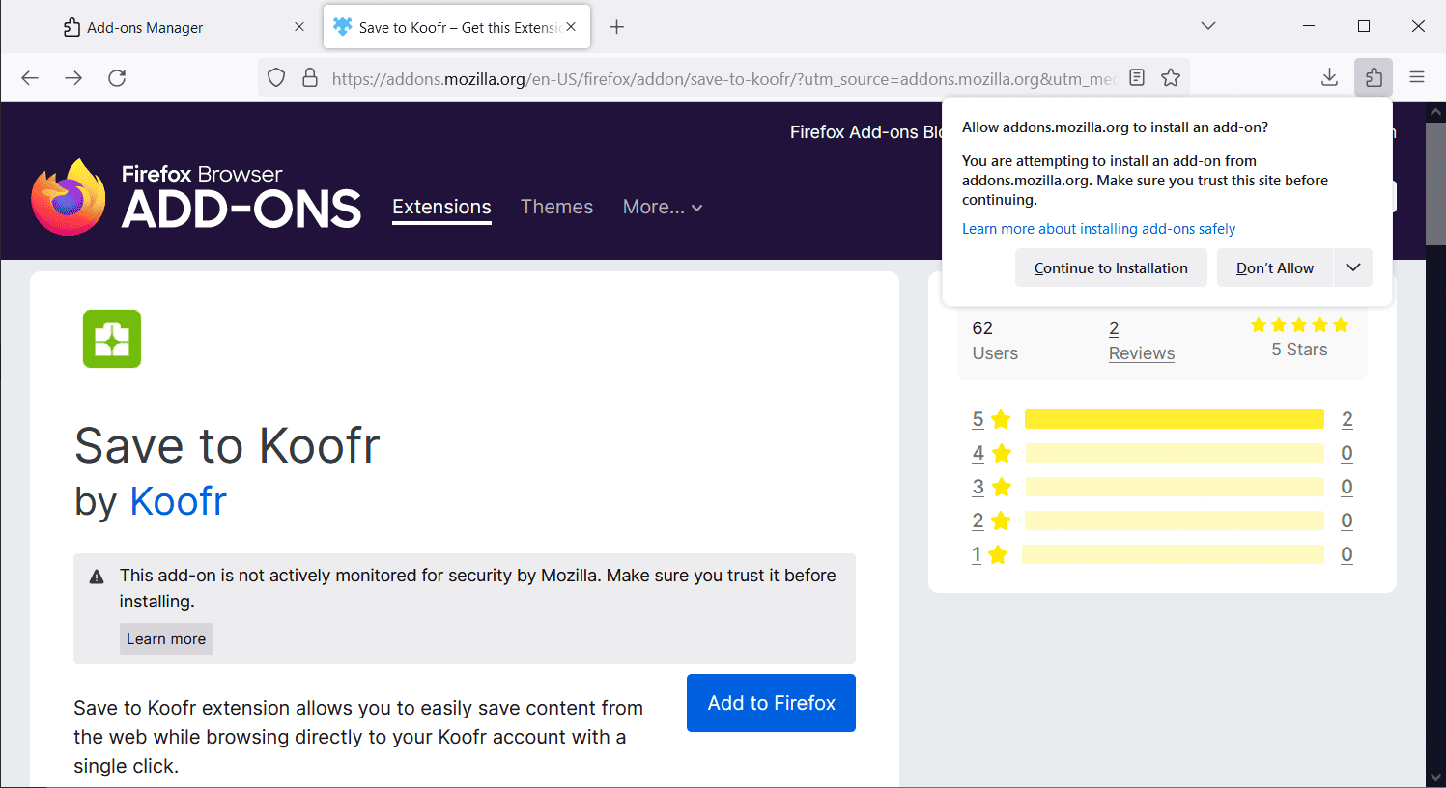List all tabs with the chevron button
The image size is (1446, 788).
tap(1207, 26)
